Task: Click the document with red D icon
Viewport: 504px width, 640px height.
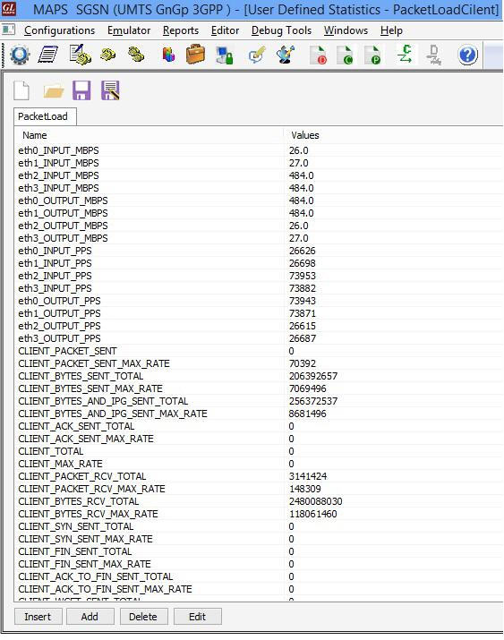Action: coord(319,55)
